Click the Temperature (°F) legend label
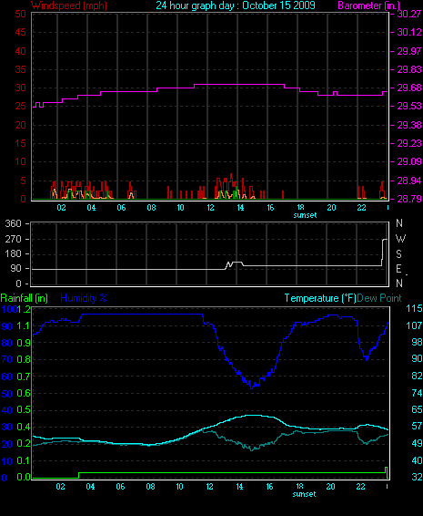 click(320, 298)
